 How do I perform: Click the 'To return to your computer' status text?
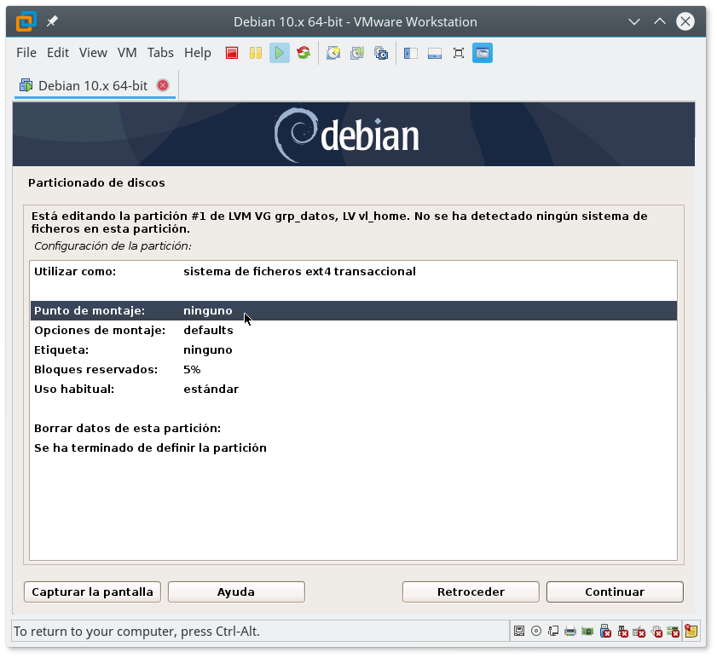tap(136, 632)
